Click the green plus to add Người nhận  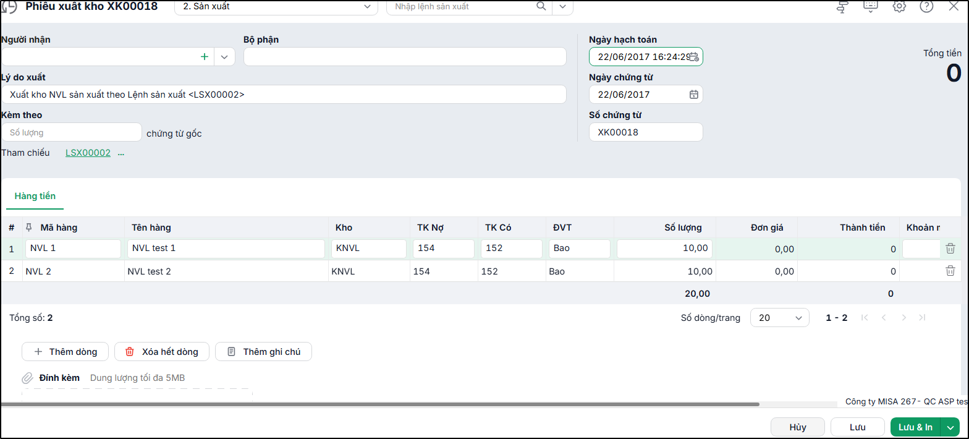[x=205, y=57]
